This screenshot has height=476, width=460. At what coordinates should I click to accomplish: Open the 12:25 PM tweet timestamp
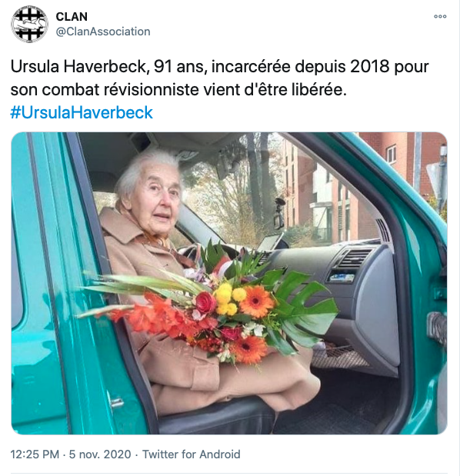click(x=35, y=454)
